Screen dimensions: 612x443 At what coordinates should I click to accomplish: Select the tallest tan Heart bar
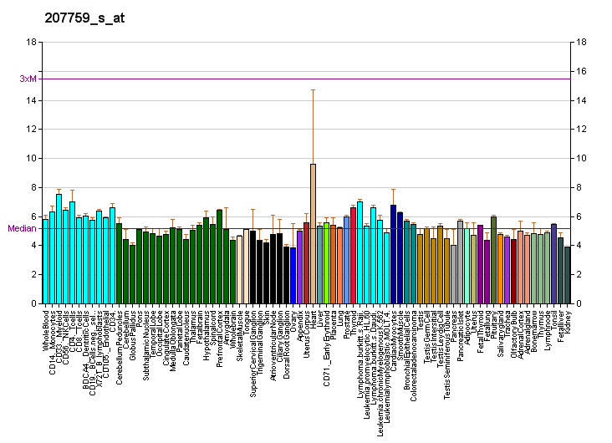(313, 233)
